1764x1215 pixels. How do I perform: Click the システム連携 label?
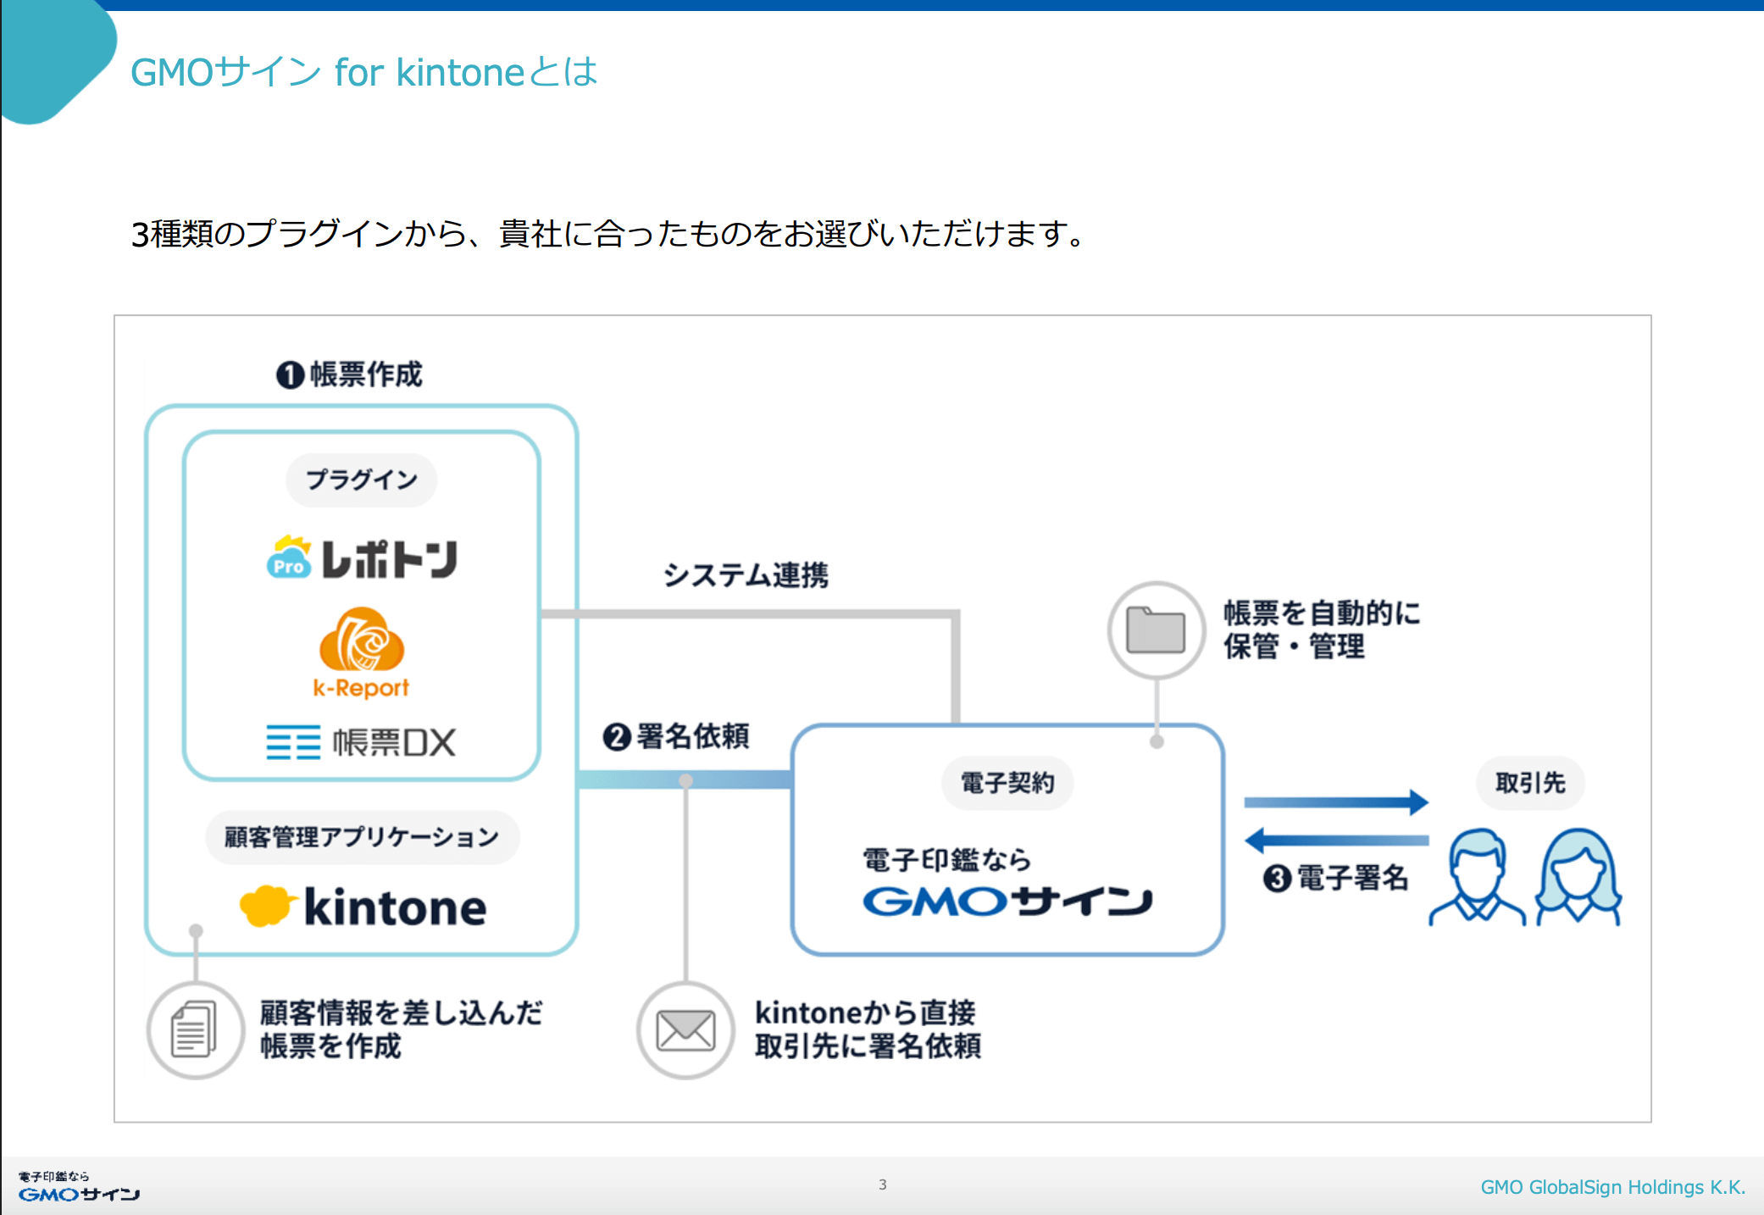[x=746, y=574]
